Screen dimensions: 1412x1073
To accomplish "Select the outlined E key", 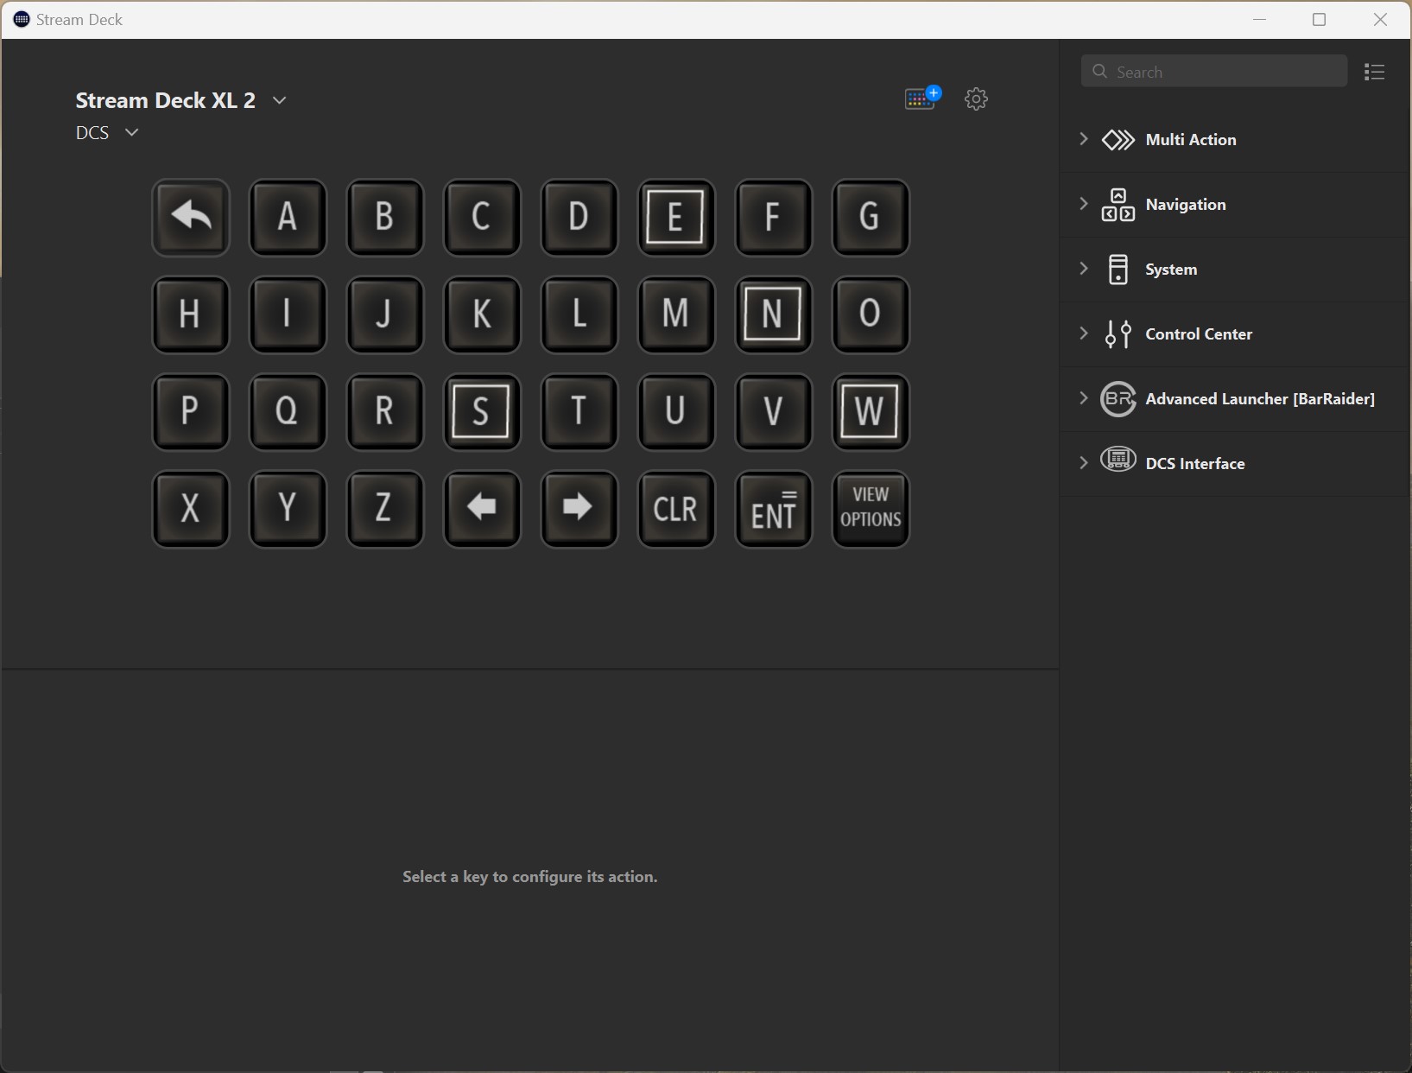I will point(675,217).
